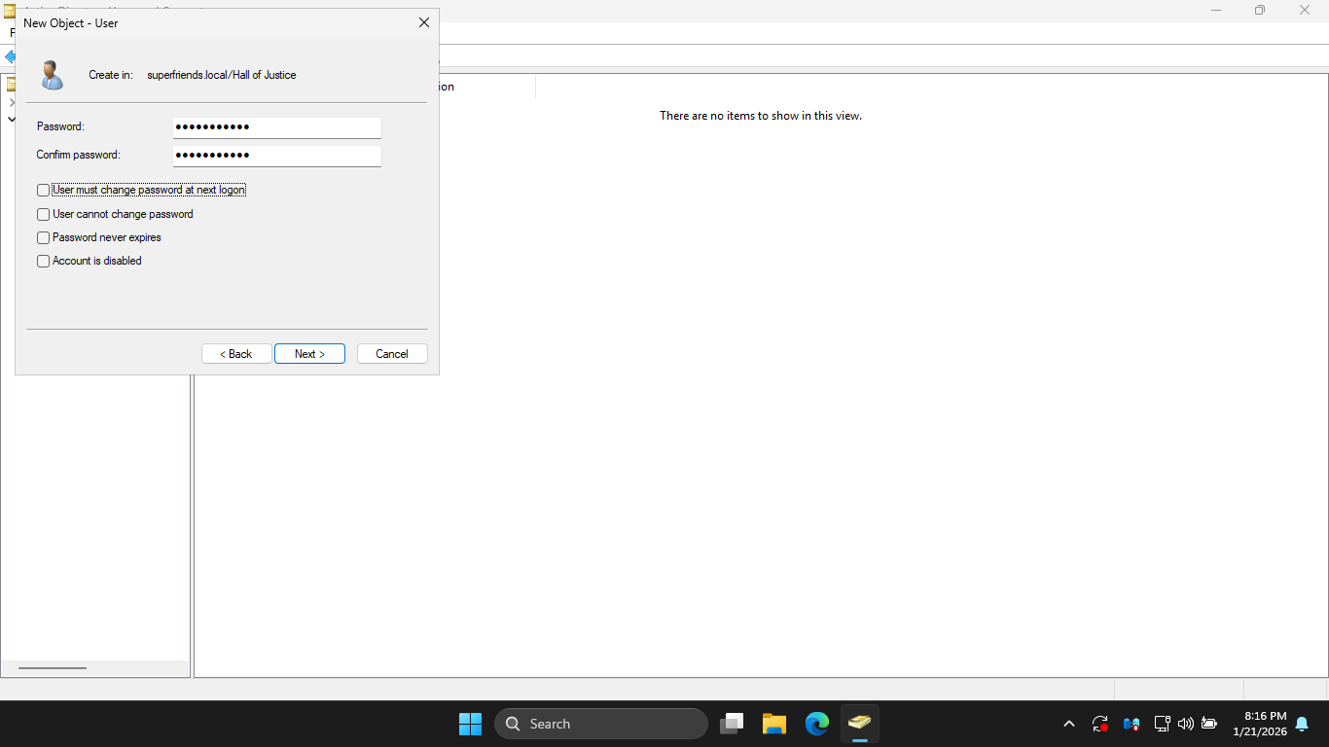
Task: Click the Confirm password field
Action: (276, 156)
